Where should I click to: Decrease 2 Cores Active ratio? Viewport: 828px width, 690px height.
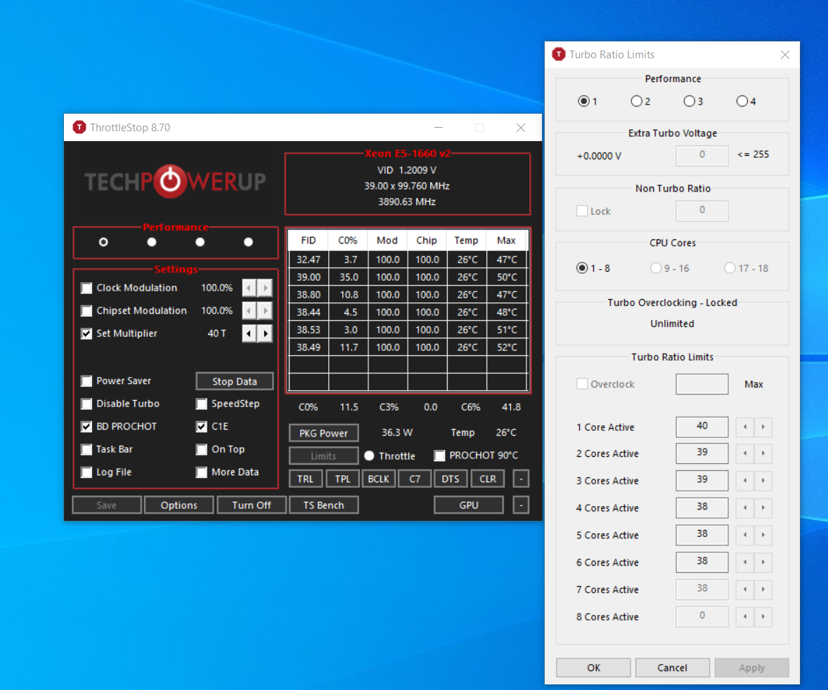745,453
